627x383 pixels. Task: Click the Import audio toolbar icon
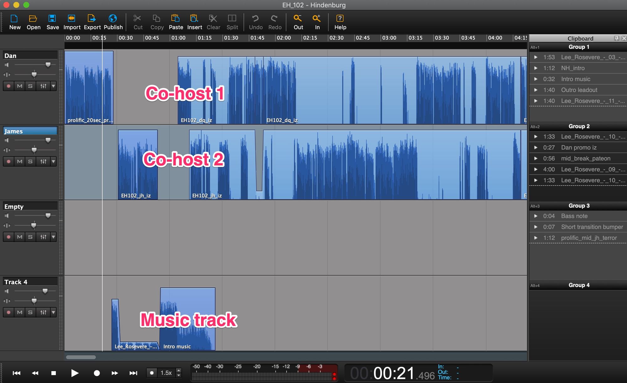click(72, 18)
